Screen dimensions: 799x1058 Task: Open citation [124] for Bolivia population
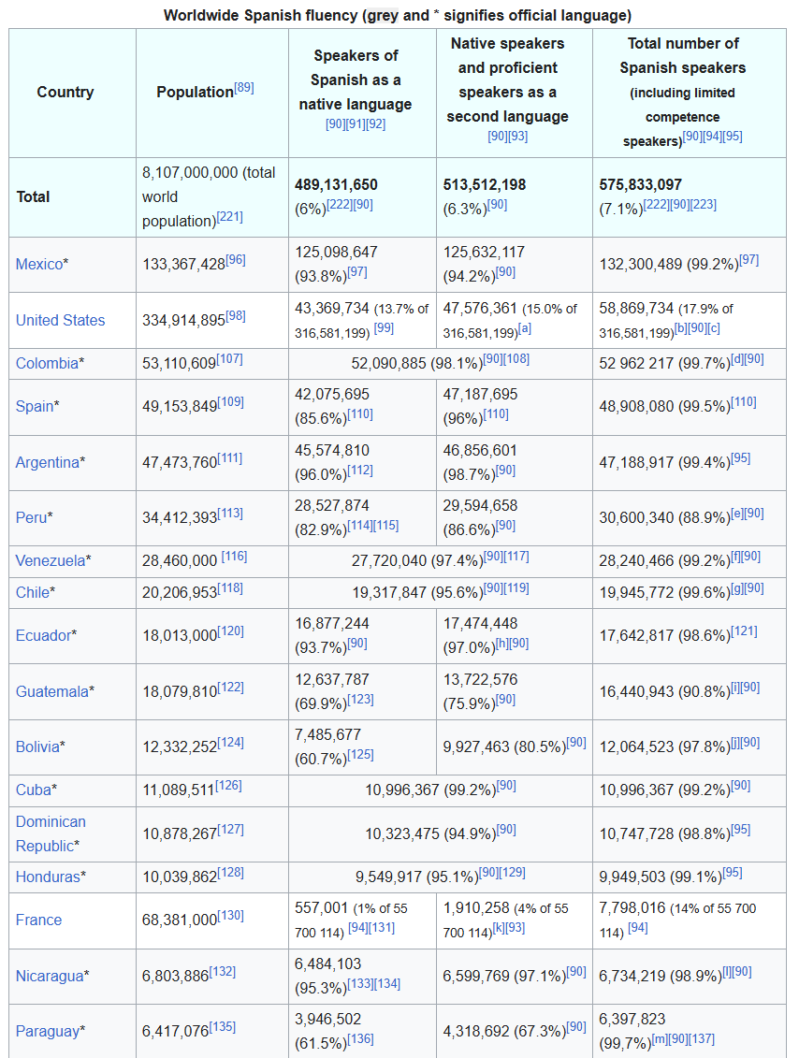pos(231,743)
